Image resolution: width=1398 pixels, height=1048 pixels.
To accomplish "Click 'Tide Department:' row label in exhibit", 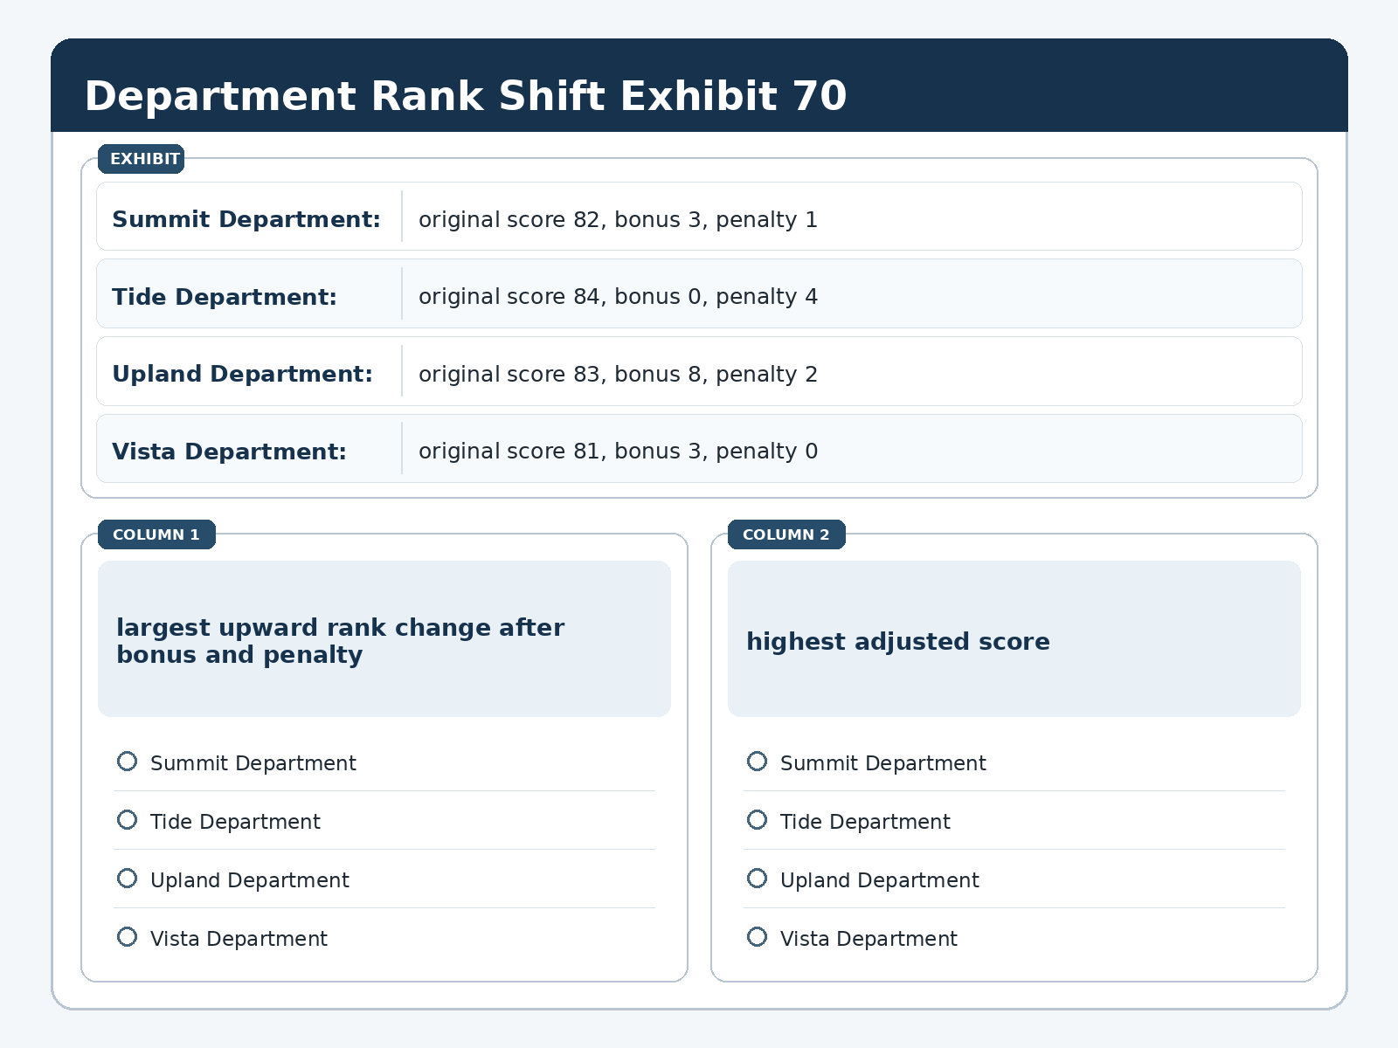I will pos(225,297).
